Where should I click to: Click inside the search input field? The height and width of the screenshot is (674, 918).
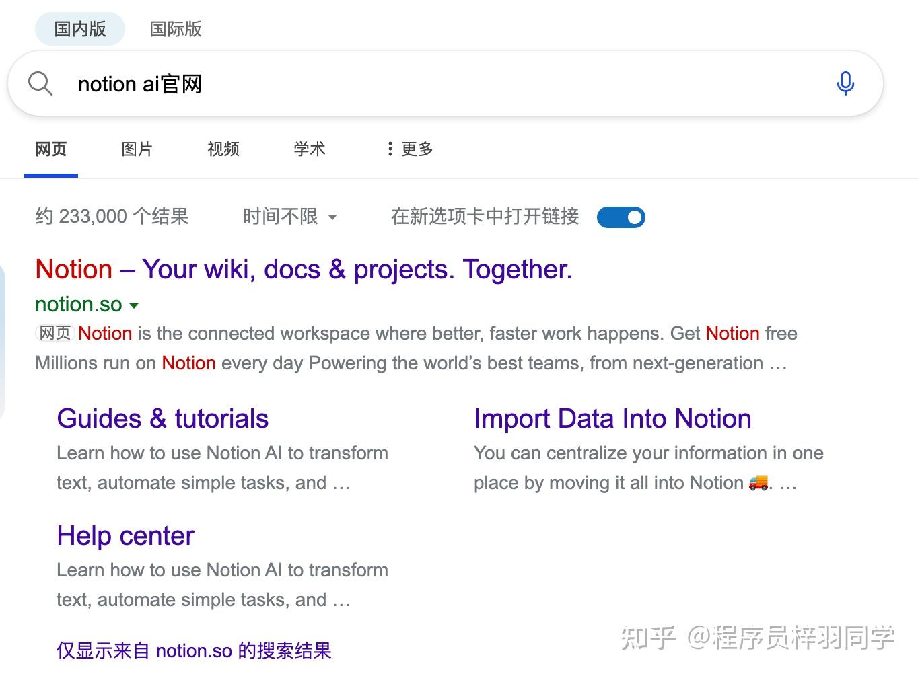(404, 83)
